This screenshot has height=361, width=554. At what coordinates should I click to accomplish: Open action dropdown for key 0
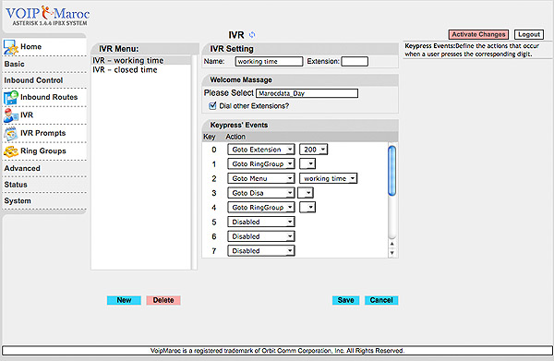coord(260,150)
